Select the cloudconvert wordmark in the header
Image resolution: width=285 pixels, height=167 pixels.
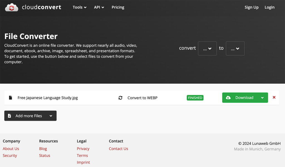(42, 7)
